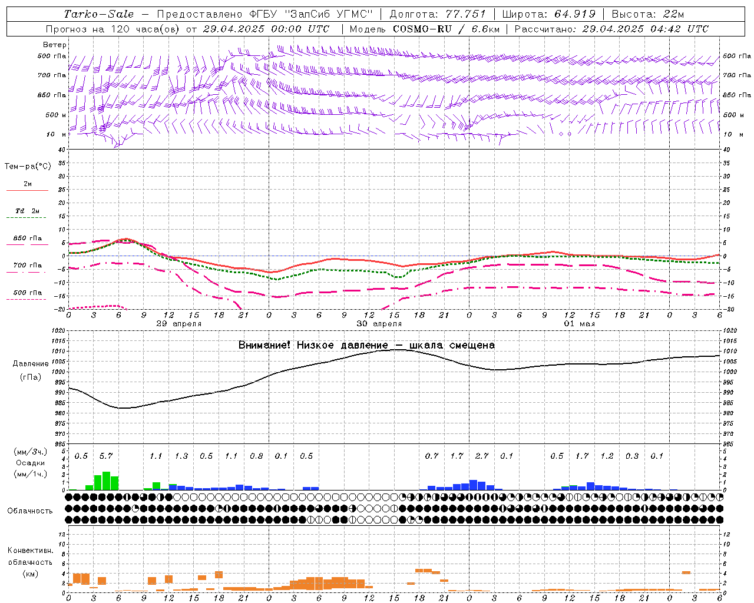Click the 'Рассчитано: 29.04.2025 04:42 UTC' timestamp
754x603 pixels.
[611, 29]
